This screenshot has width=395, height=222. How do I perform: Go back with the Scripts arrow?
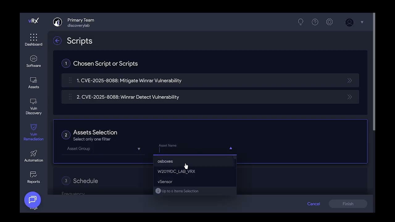pos(57,41)
